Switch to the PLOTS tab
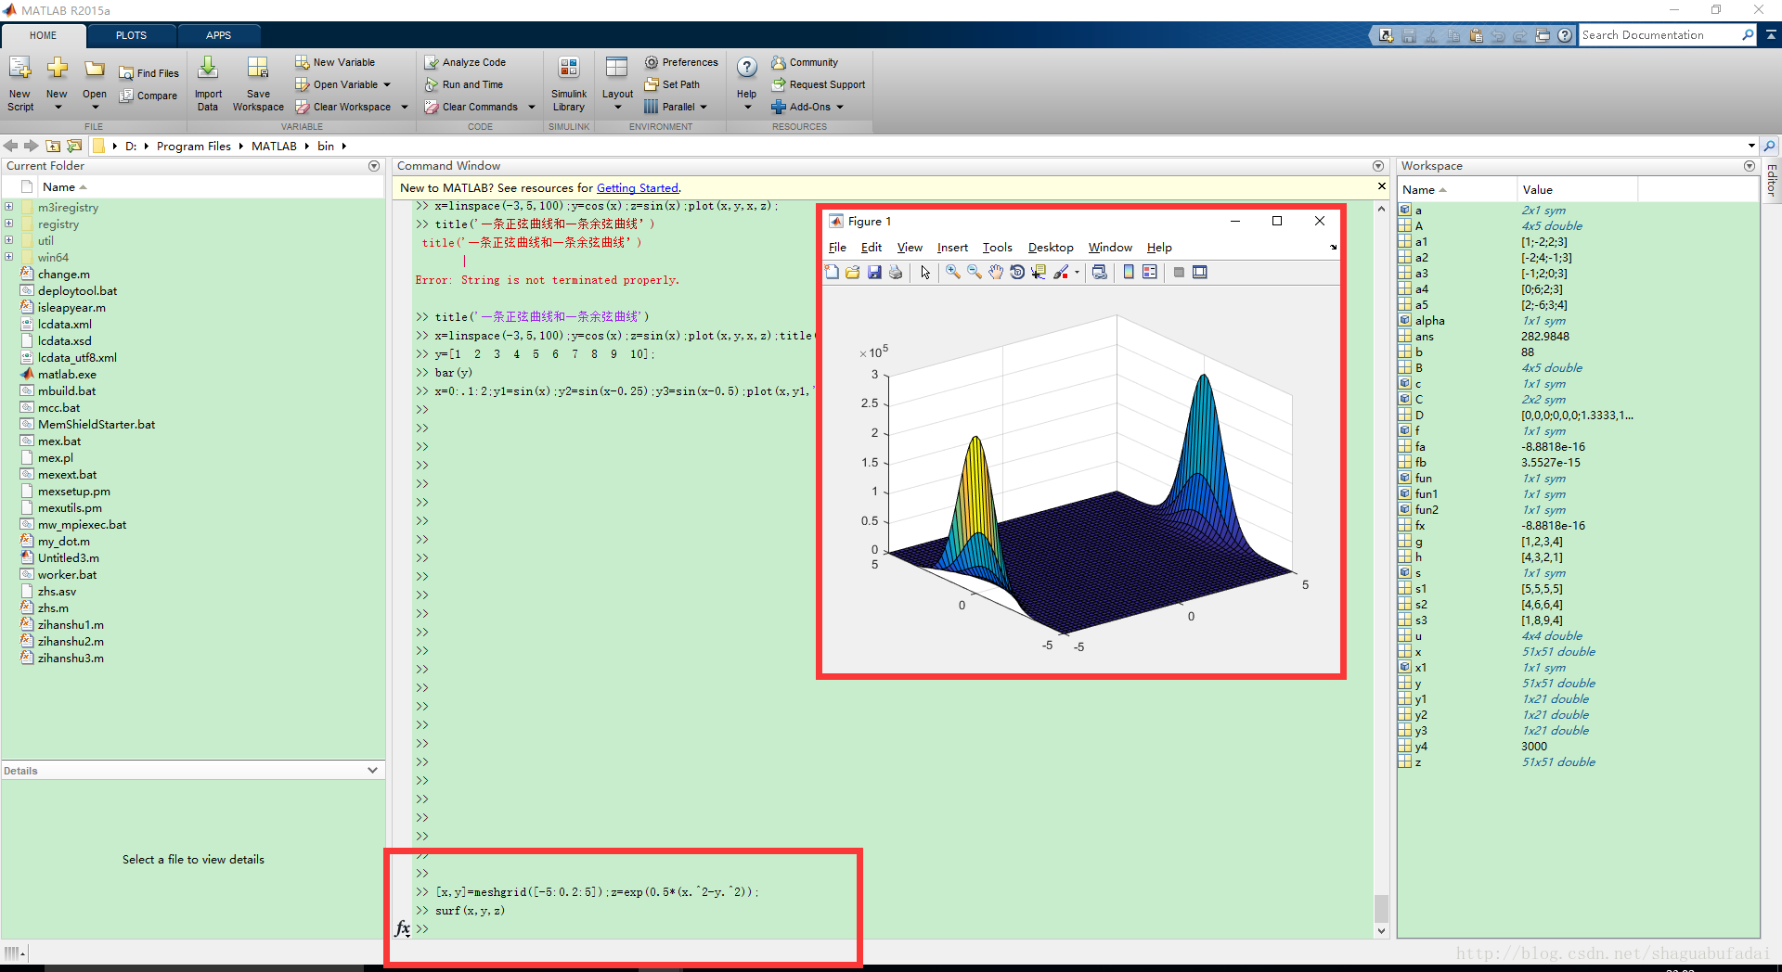 (131, 35)
